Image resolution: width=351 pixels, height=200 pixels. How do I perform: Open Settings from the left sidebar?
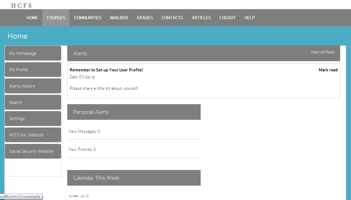click(x=33, y=119)
